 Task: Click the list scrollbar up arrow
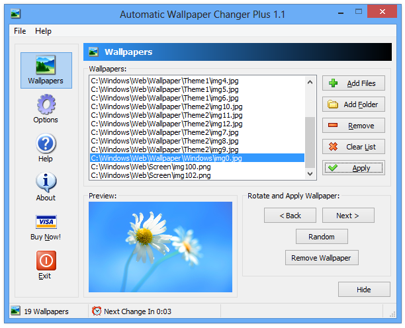tap(310, 82)
